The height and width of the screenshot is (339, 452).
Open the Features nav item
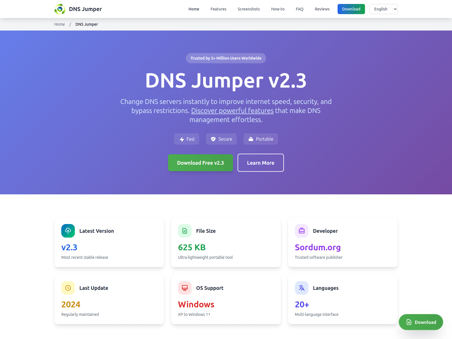[218, 9]
